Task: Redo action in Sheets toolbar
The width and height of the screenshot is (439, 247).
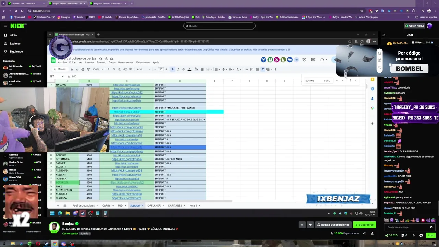Action: coord(77,69)
